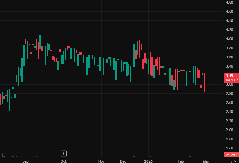Viewport: 239px width, 163px height.
Task: Click the 4.40 price level on the scale
Action: coord(229,20)
